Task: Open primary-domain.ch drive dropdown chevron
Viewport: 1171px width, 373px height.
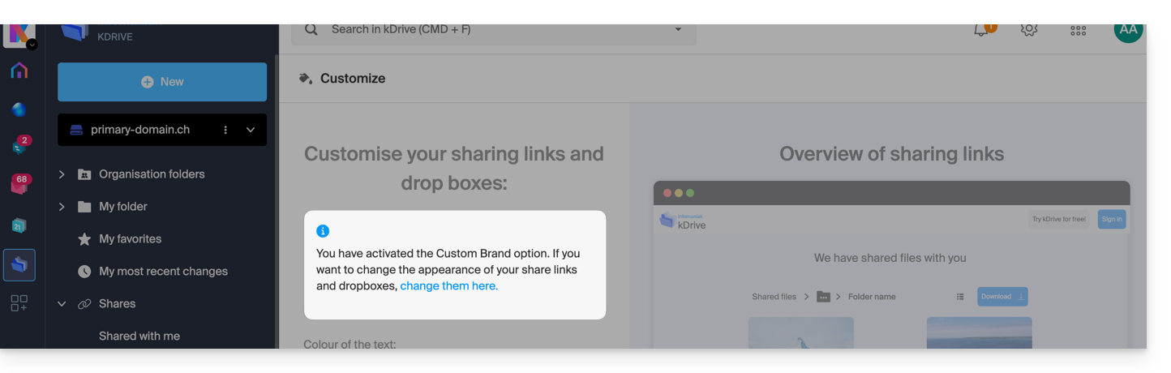Action: pos(251,130)
